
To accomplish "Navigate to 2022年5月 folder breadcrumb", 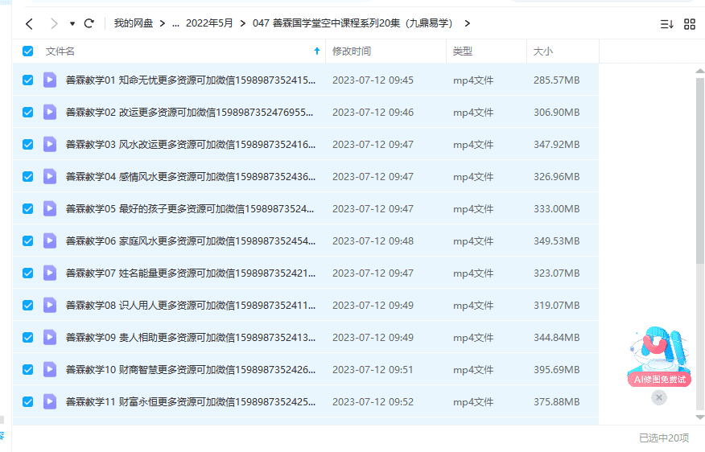I will (211, 23).
